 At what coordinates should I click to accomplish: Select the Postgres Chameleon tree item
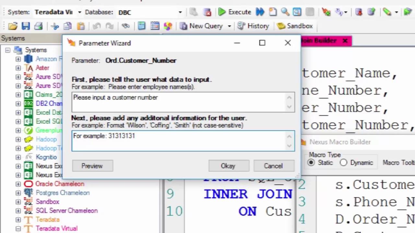tap(63, 193)
